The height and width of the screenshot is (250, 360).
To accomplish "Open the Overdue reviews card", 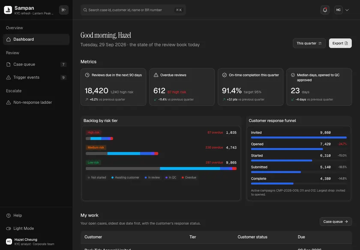I will (x=182, y=87).
